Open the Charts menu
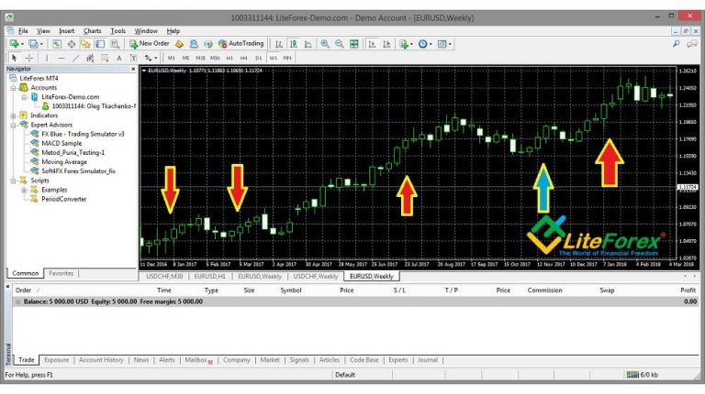Image resolution: width=705 pixels, height=394 pixels. click(x=93, y=30)
